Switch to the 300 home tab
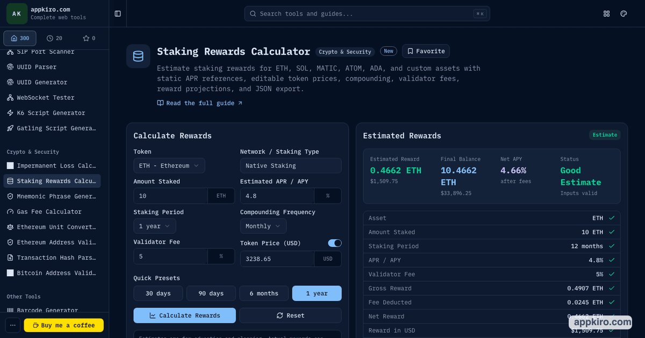645x338 pixels. [20, 38]
